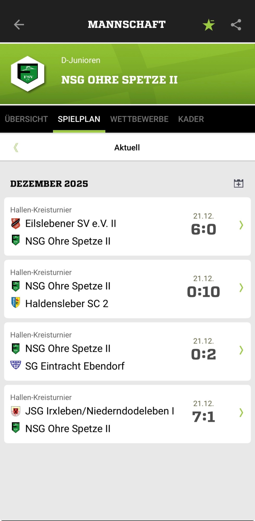Add December matches to calendar icon
The image size is (255, 521).
pos(238,183)
